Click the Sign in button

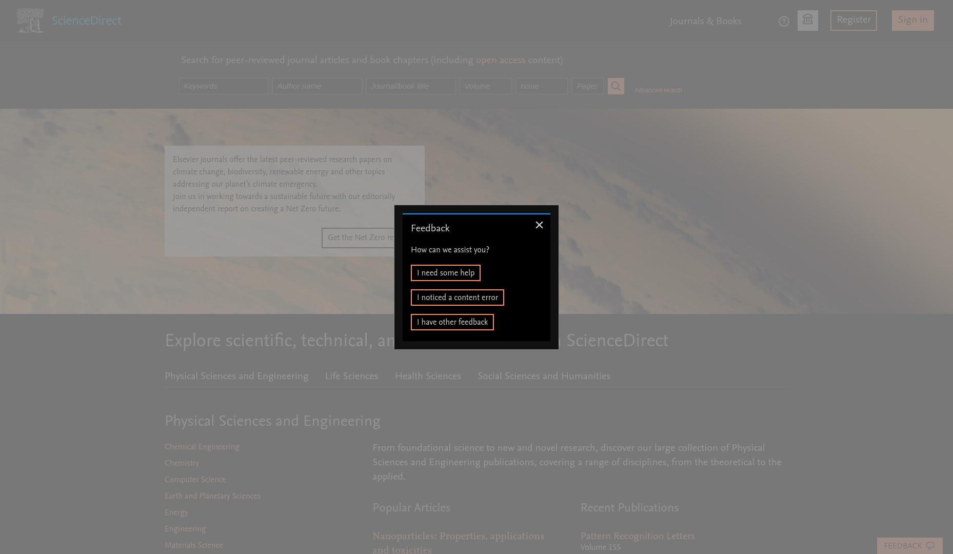(913, 21)
